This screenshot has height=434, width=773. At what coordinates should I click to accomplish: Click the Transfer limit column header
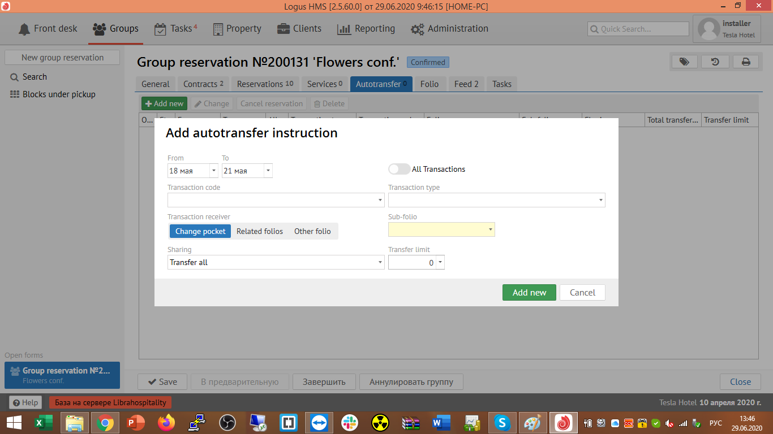click(730, 120)
